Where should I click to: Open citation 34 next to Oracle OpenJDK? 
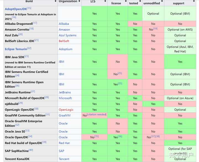(30, 136)
